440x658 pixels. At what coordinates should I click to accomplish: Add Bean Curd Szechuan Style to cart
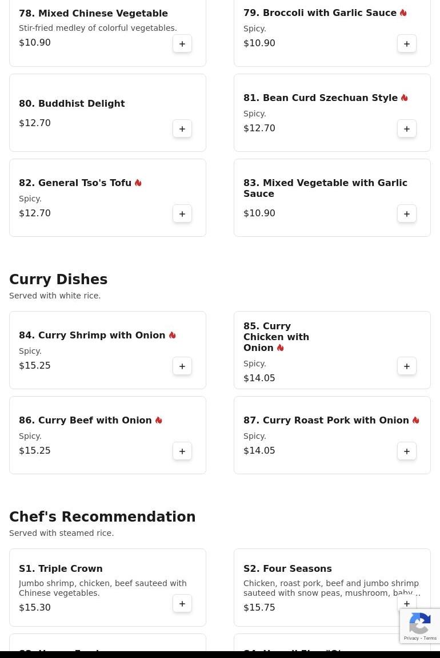407,129
